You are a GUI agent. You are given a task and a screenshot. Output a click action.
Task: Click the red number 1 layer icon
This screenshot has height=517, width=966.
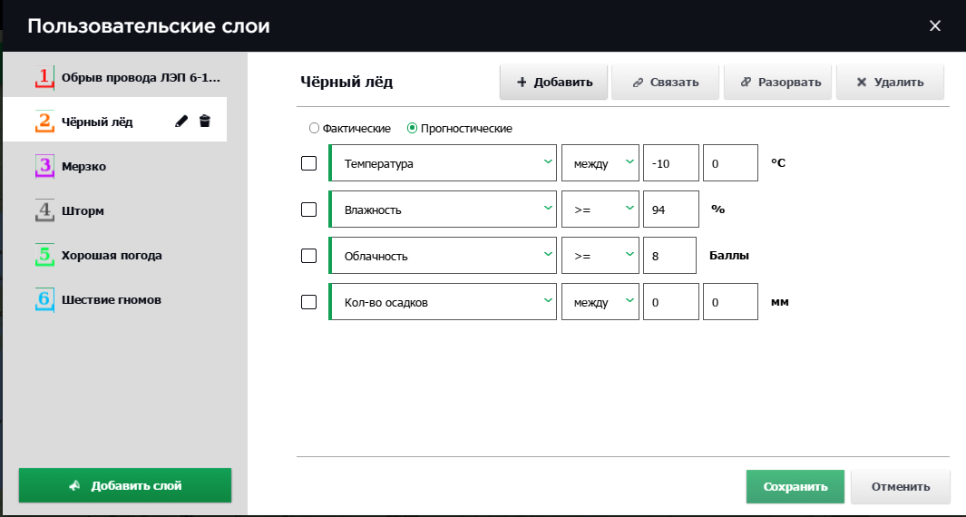click(x=44, y=78)
